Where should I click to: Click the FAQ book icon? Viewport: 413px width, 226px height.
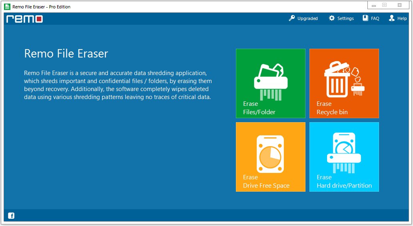365,18
